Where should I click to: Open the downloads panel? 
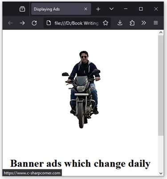click(120, 23)
